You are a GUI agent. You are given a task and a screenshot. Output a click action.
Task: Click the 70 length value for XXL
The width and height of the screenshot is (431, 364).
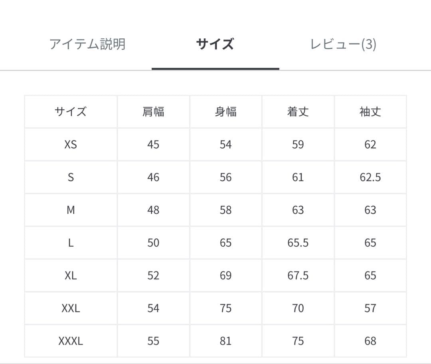point(298,308)
